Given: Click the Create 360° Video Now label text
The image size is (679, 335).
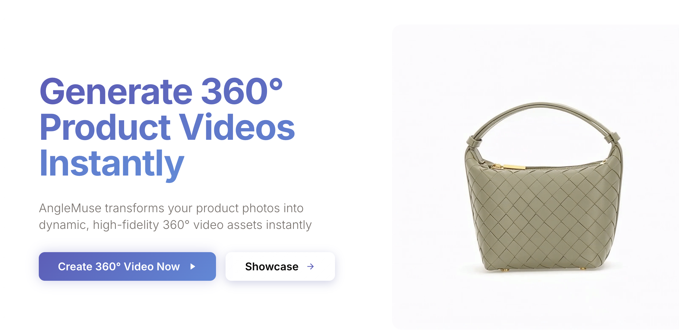Looking at the screenshot, I should (119, 266).
